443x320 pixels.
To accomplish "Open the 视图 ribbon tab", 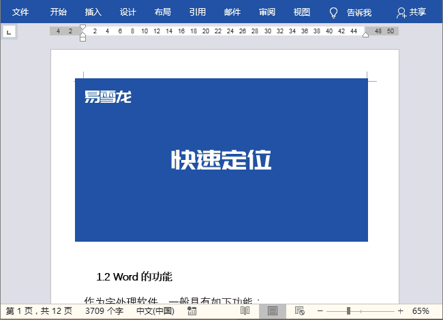I will pyautogui.click(x=302, y=12).
